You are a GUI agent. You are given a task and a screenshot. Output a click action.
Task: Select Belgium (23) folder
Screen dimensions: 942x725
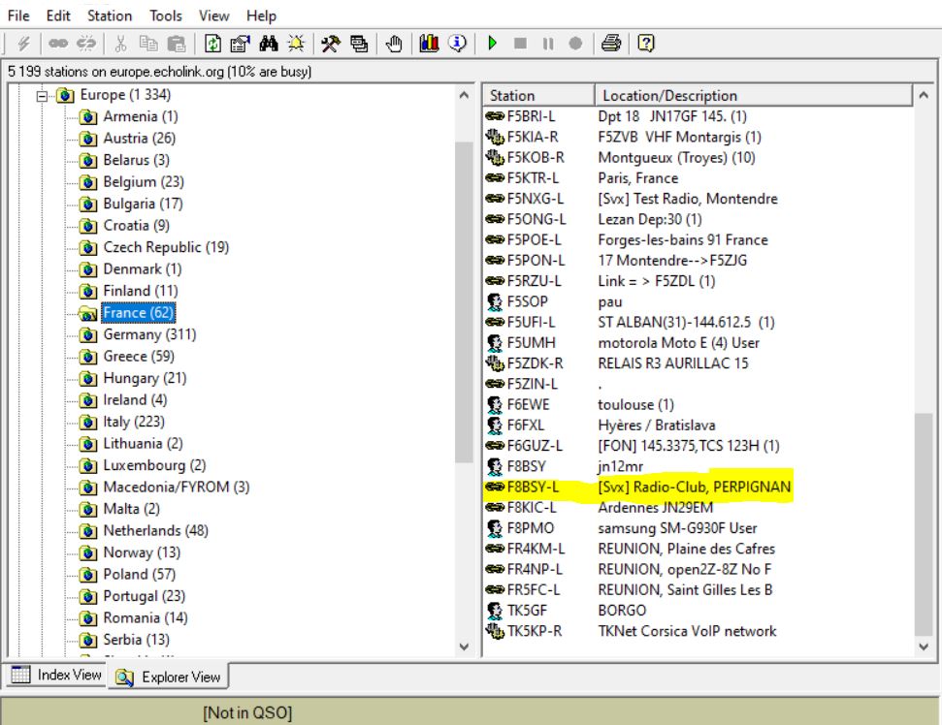pos(143,182)
